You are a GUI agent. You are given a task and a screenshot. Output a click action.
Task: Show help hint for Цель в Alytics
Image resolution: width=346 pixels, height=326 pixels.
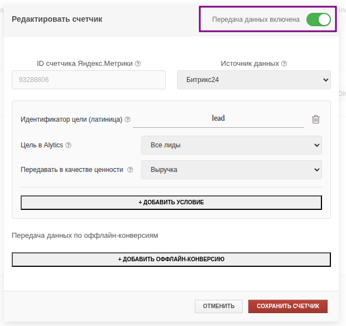pos(69,146)
